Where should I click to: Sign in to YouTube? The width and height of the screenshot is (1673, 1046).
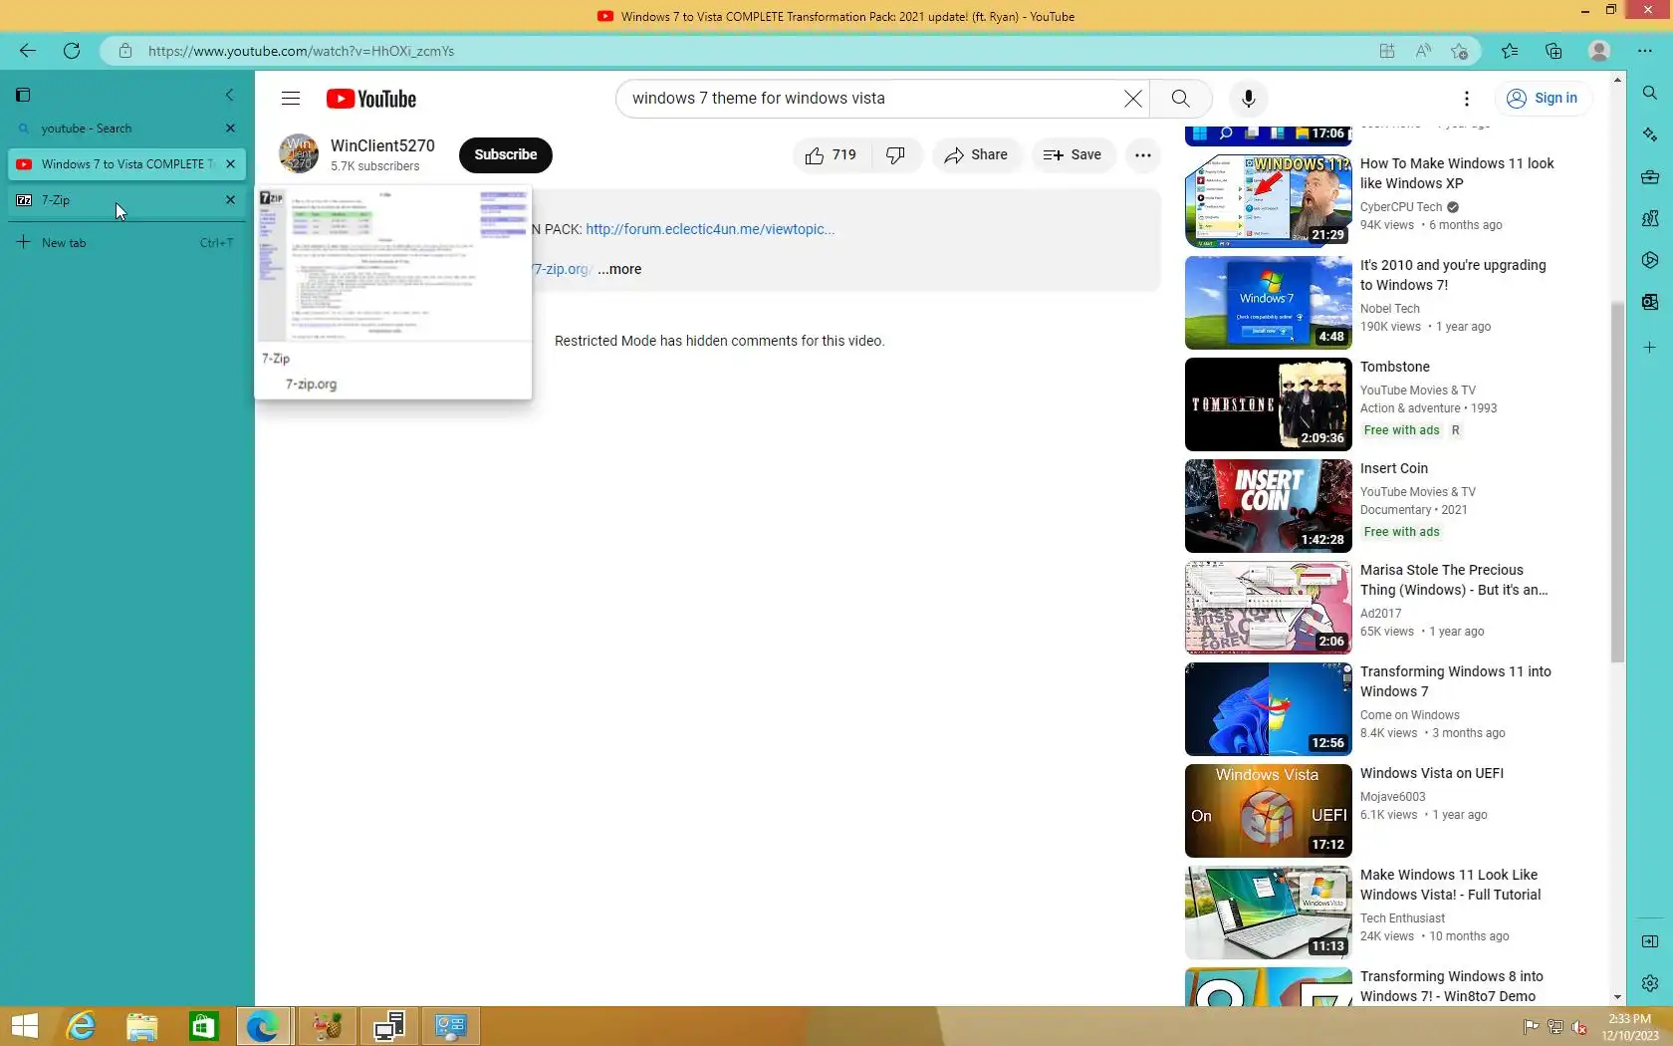tap(1543, 99)
